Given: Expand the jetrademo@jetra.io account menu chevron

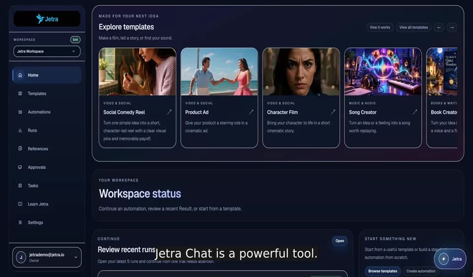Looking at the screenshot, I should (75, 257).
